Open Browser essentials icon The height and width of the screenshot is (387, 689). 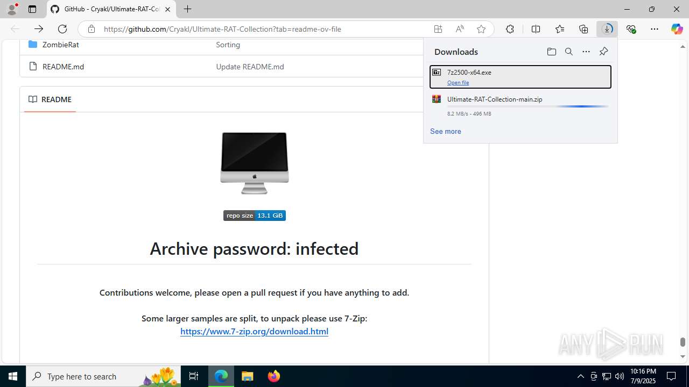pos(631,29)
